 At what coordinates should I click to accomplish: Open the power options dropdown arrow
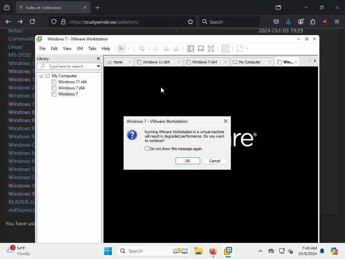pyautogui.click(x=129, y=49)
